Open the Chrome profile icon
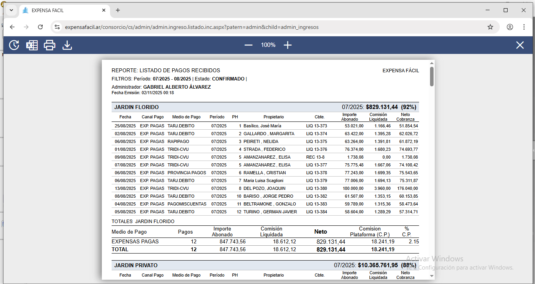Image resolution: width=535 pixels, height=284 pixels. [510, 27]
